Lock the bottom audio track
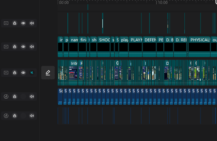The image size is (217, 141). pos(15,116)
